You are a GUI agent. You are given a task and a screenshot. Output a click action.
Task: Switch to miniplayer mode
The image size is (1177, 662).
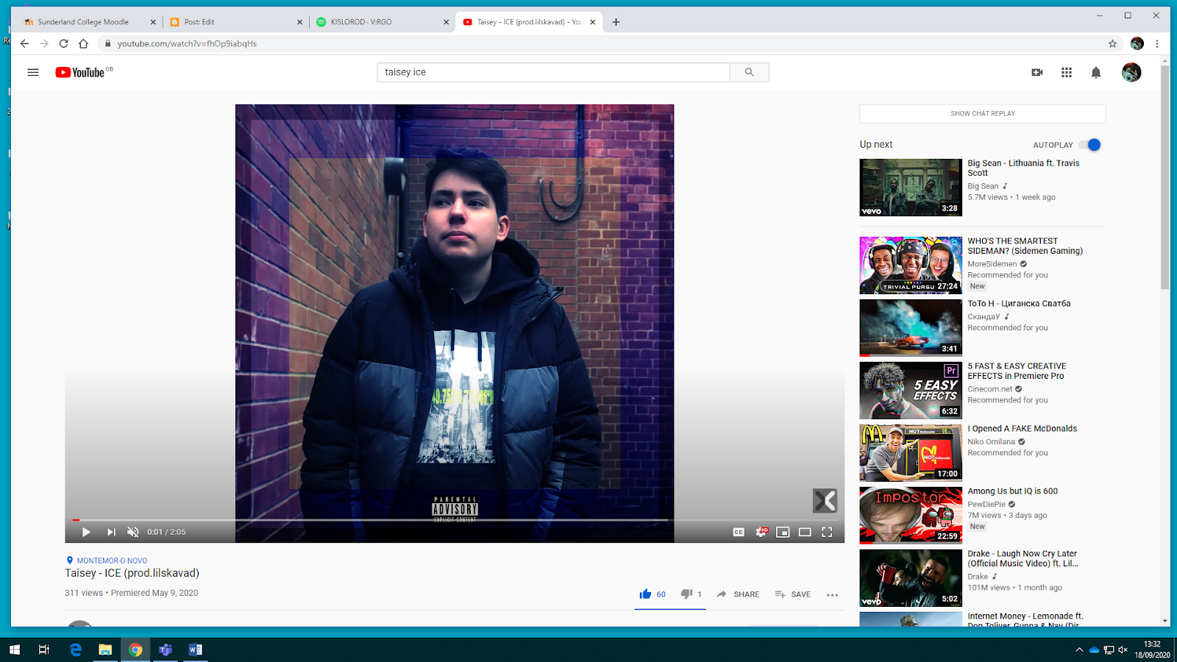click(x=783, y=532)
